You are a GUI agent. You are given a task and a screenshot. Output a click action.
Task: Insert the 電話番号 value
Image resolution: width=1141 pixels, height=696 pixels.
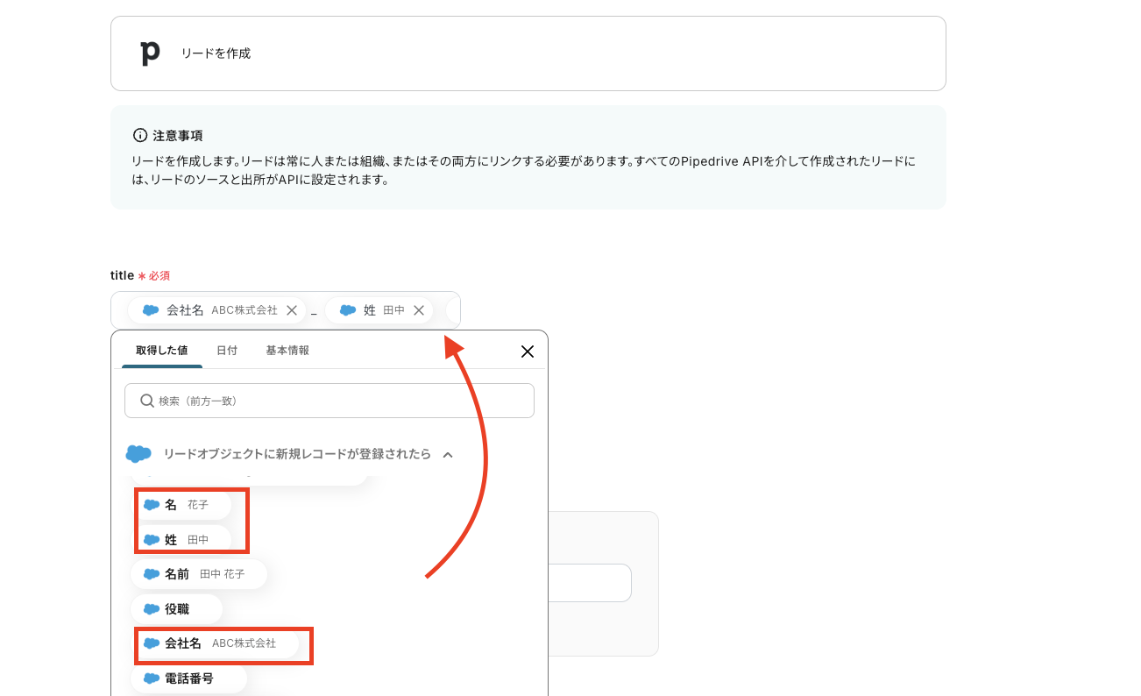tap(189, 678)
